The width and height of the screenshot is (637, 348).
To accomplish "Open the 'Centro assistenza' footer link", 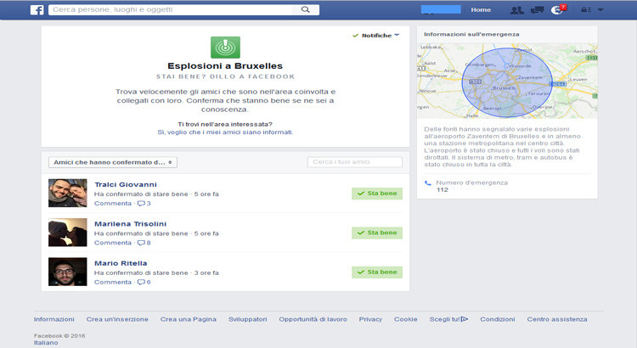I will [x=557, y=320].
